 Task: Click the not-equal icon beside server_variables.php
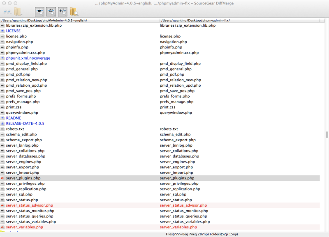click(x=2, y=227)
